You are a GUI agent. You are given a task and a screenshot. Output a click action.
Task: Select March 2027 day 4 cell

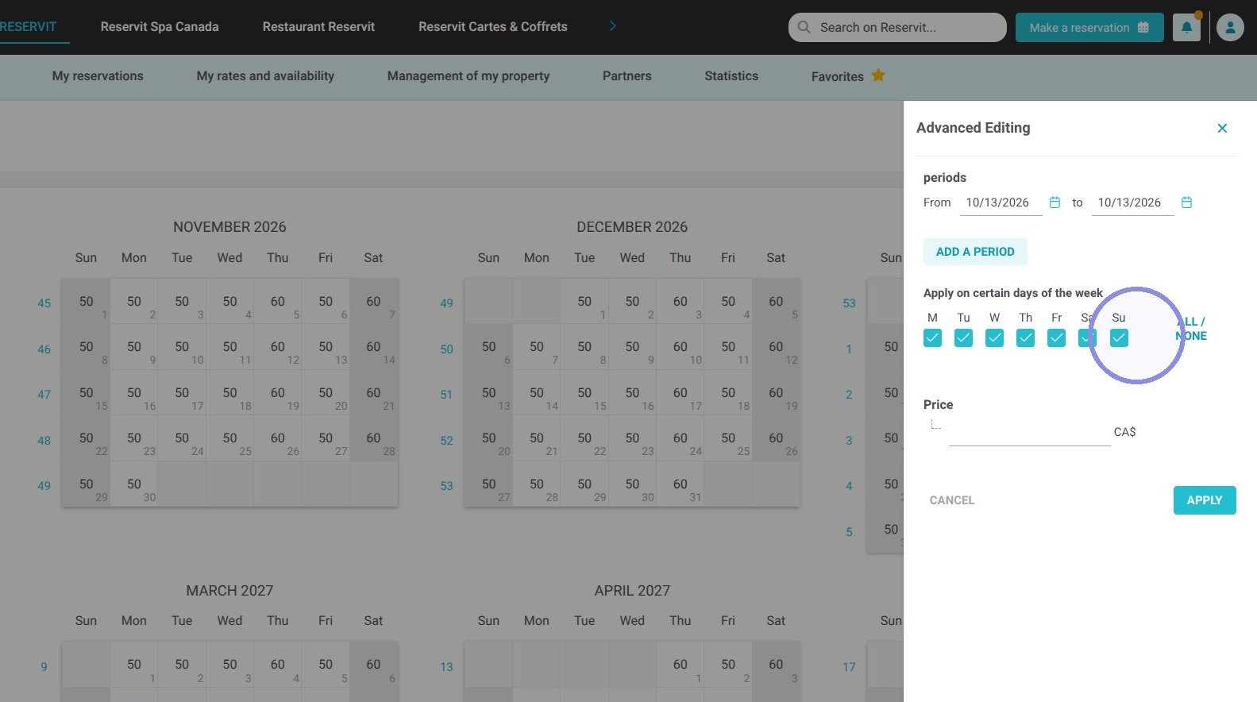[x=278, y=665]
